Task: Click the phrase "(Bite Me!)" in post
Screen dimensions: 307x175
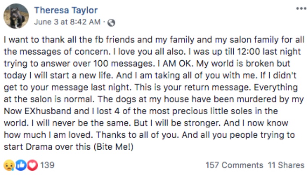Action: click(114, 147)
